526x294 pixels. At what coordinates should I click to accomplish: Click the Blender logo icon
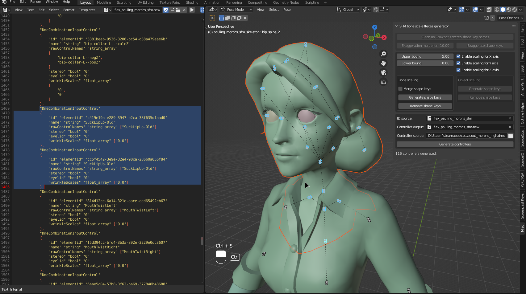[4, 2]
